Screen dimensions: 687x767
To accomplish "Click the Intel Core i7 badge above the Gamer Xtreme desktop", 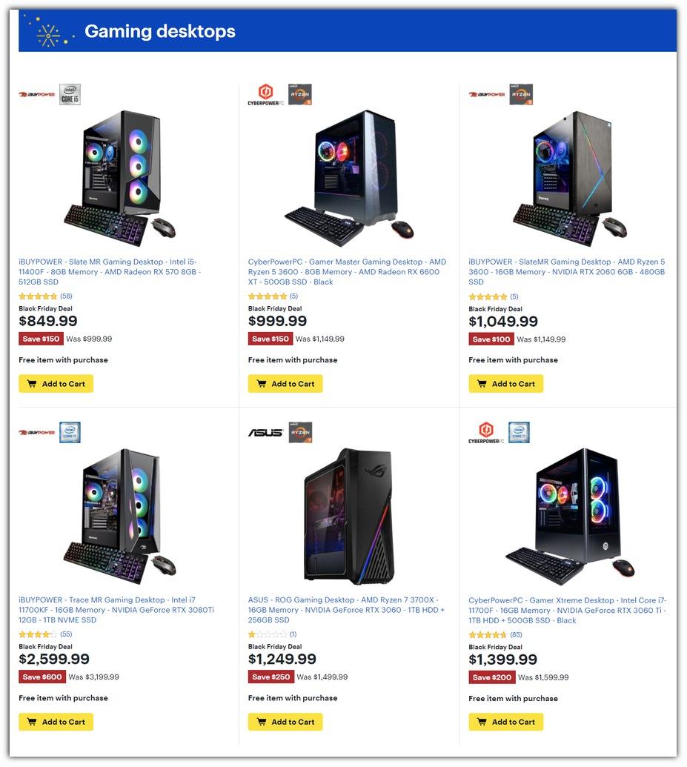I will (520, 433).
